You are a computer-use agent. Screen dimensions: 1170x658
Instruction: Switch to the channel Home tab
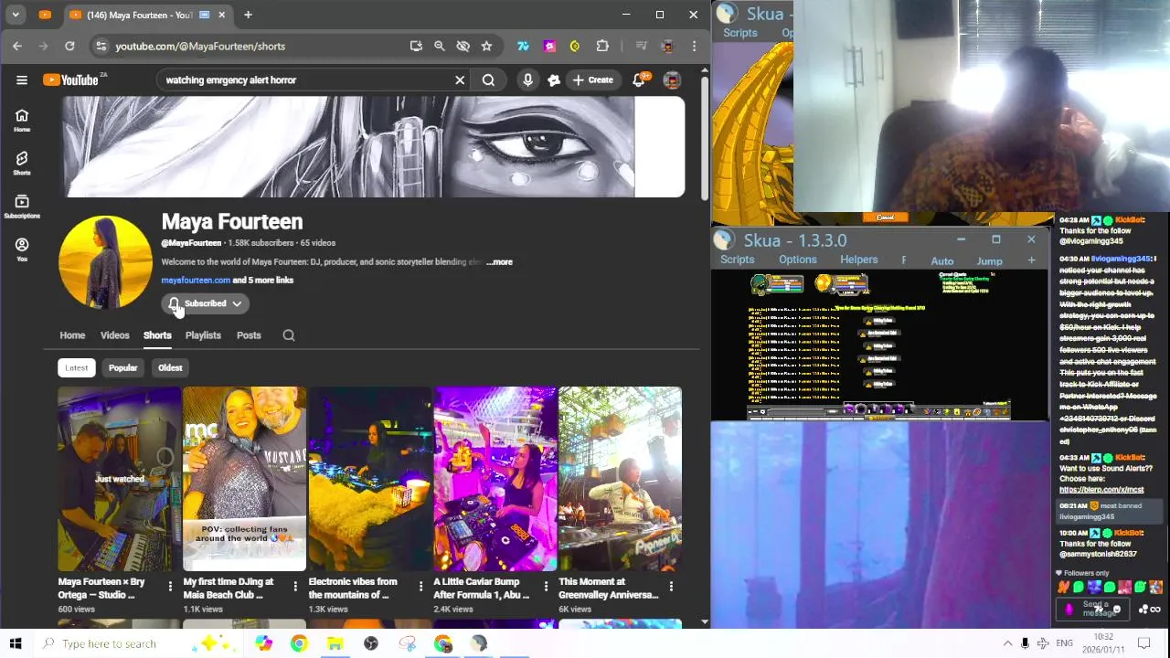(72, 335)
